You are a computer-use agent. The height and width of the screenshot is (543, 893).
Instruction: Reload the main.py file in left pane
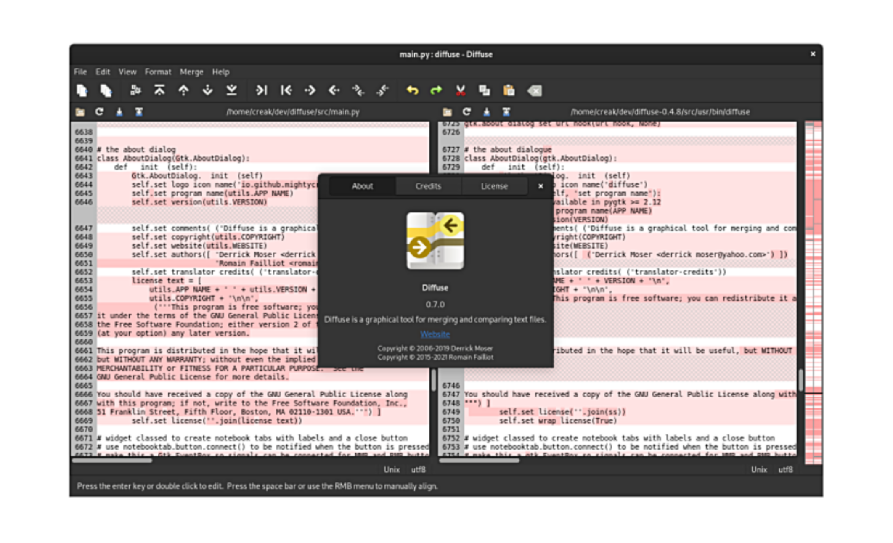tap(99, 112)
